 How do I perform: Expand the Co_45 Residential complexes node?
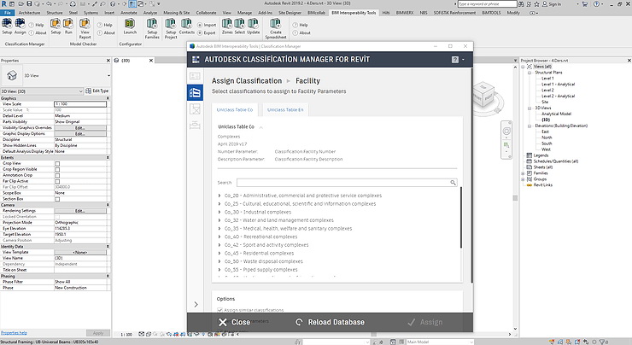220,253
